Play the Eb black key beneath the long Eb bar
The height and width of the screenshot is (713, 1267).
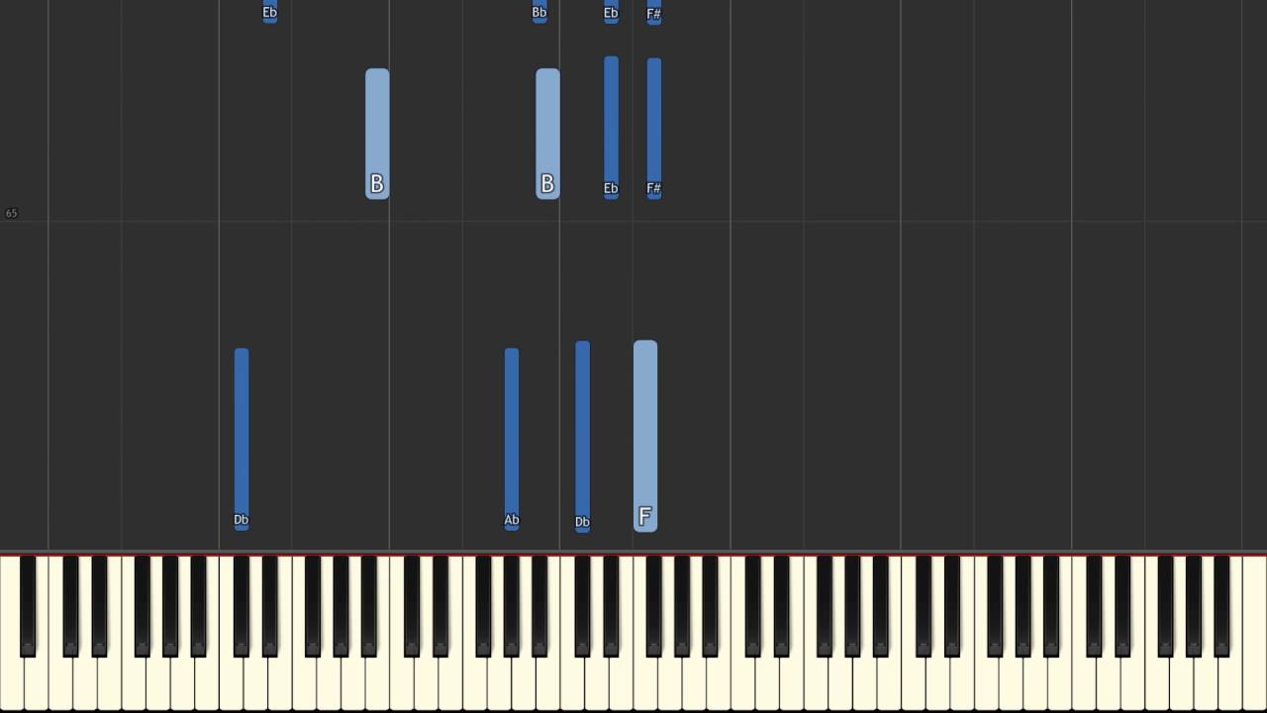coord(611,606)
